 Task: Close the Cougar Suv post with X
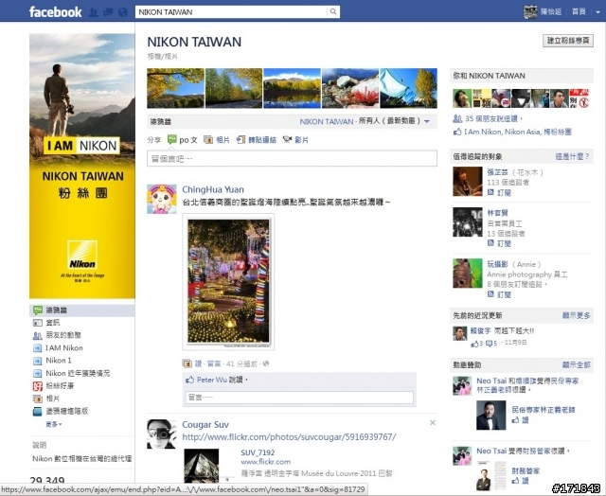click(433, 422)
